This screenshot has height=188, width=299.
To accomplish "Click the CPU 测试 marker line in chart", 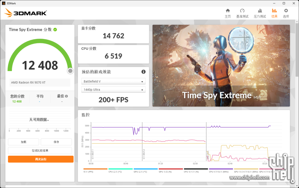I will tap(206, 142).
